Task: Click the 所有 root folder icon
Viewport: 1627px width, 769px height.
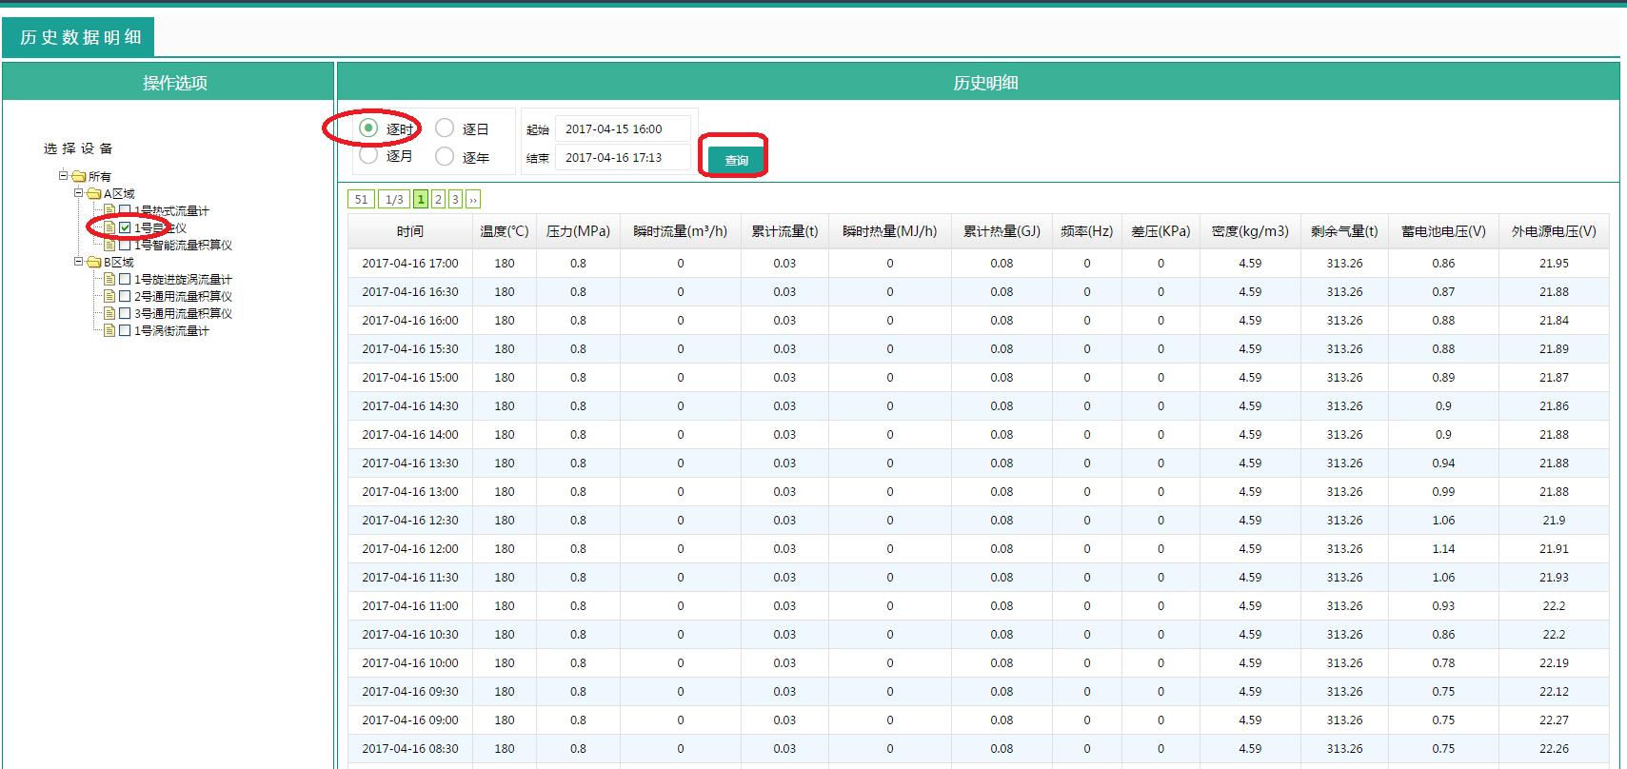Action: [79, 176]
